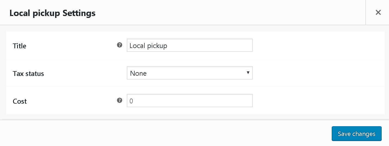Expand the select box showing None
Image resolution: width=389 pixels, height=146 pixels.
(x=190, y=73)
